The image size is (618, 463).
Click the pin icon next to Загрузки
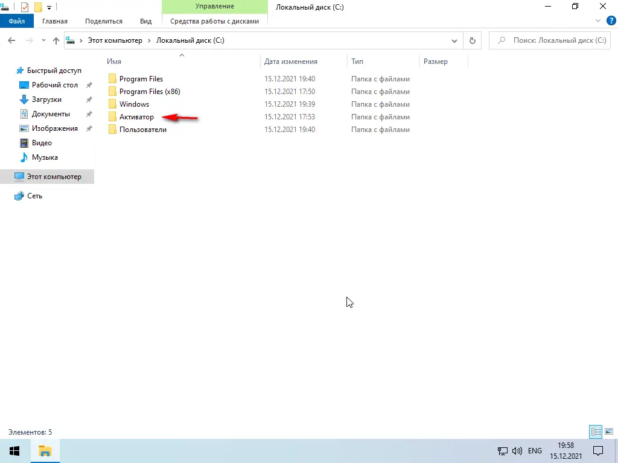point(89,99)
